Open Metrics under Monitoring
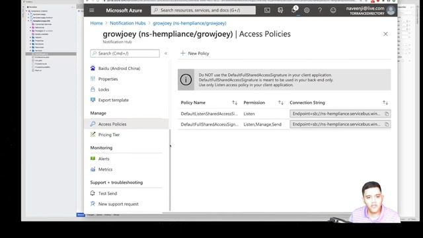The height and width of the screenshot is (238, 423). (105, 169)
